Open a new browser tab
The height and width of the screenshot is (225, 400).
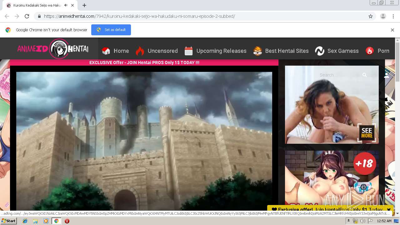pos(84,5)
